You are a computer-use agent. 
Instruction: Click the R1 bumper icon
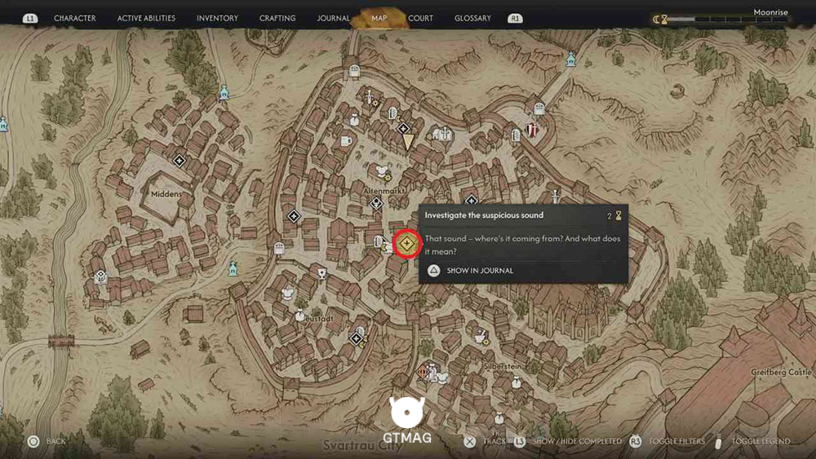click(515, 18)
